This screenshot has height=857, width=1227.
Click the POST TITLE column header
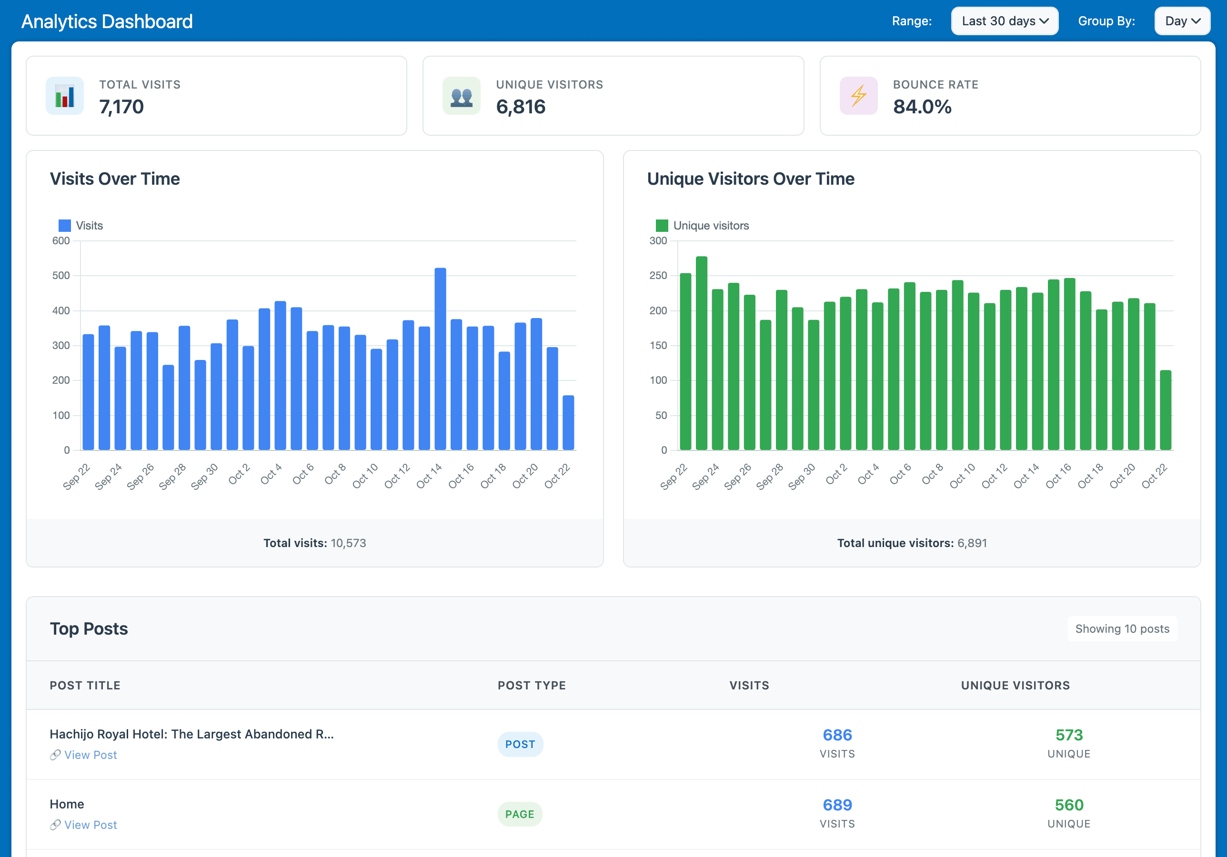click(x=85, y=685)
